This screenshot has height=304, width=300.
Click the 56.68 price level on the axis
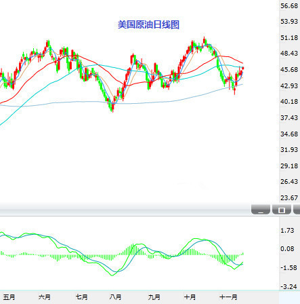click(x=289, y=5)
